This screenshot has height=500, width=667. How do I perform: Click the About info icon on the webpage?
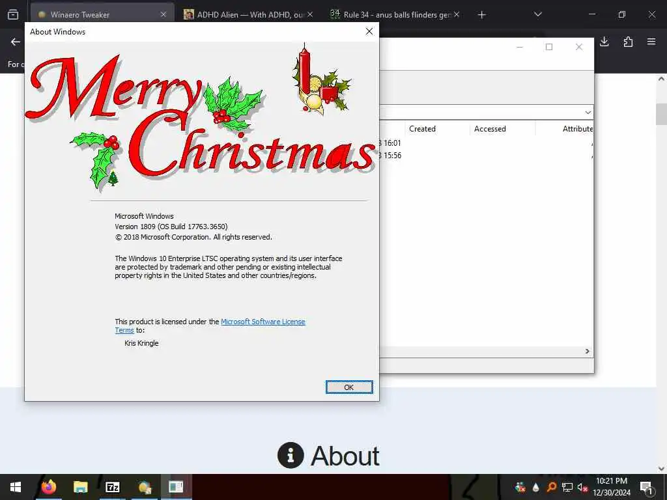[291, 455]
